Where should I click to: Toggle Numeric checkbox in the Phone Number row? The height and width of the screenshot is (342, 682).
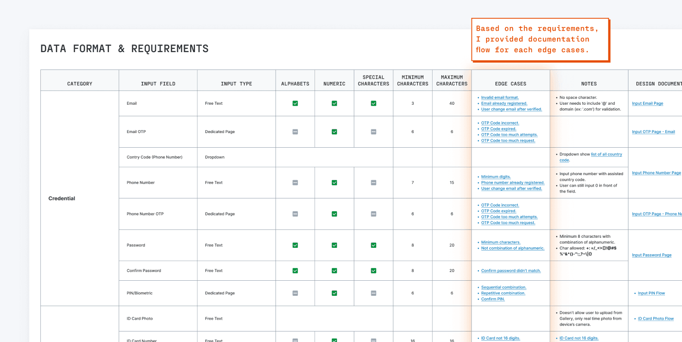click(334, 182)
